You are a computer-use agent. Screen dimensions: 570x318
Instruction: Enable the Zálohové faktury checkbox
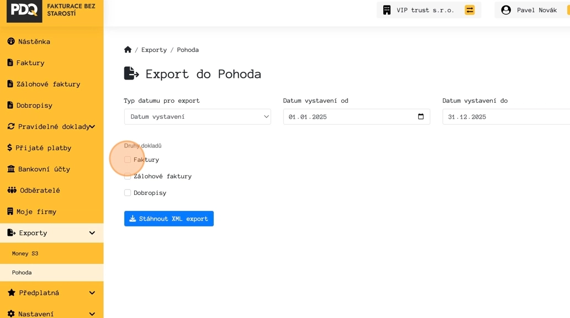[x=128, y=176]
